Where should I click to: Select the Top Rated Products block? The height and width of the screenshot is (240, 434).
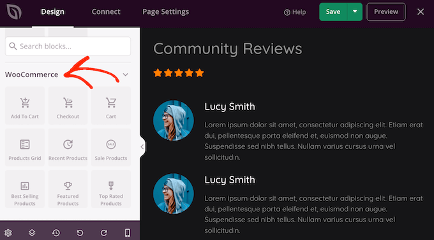111,189
